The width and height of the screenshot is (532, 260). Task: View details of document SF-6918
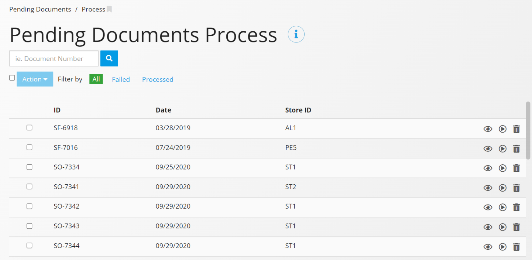click(488, 129)
